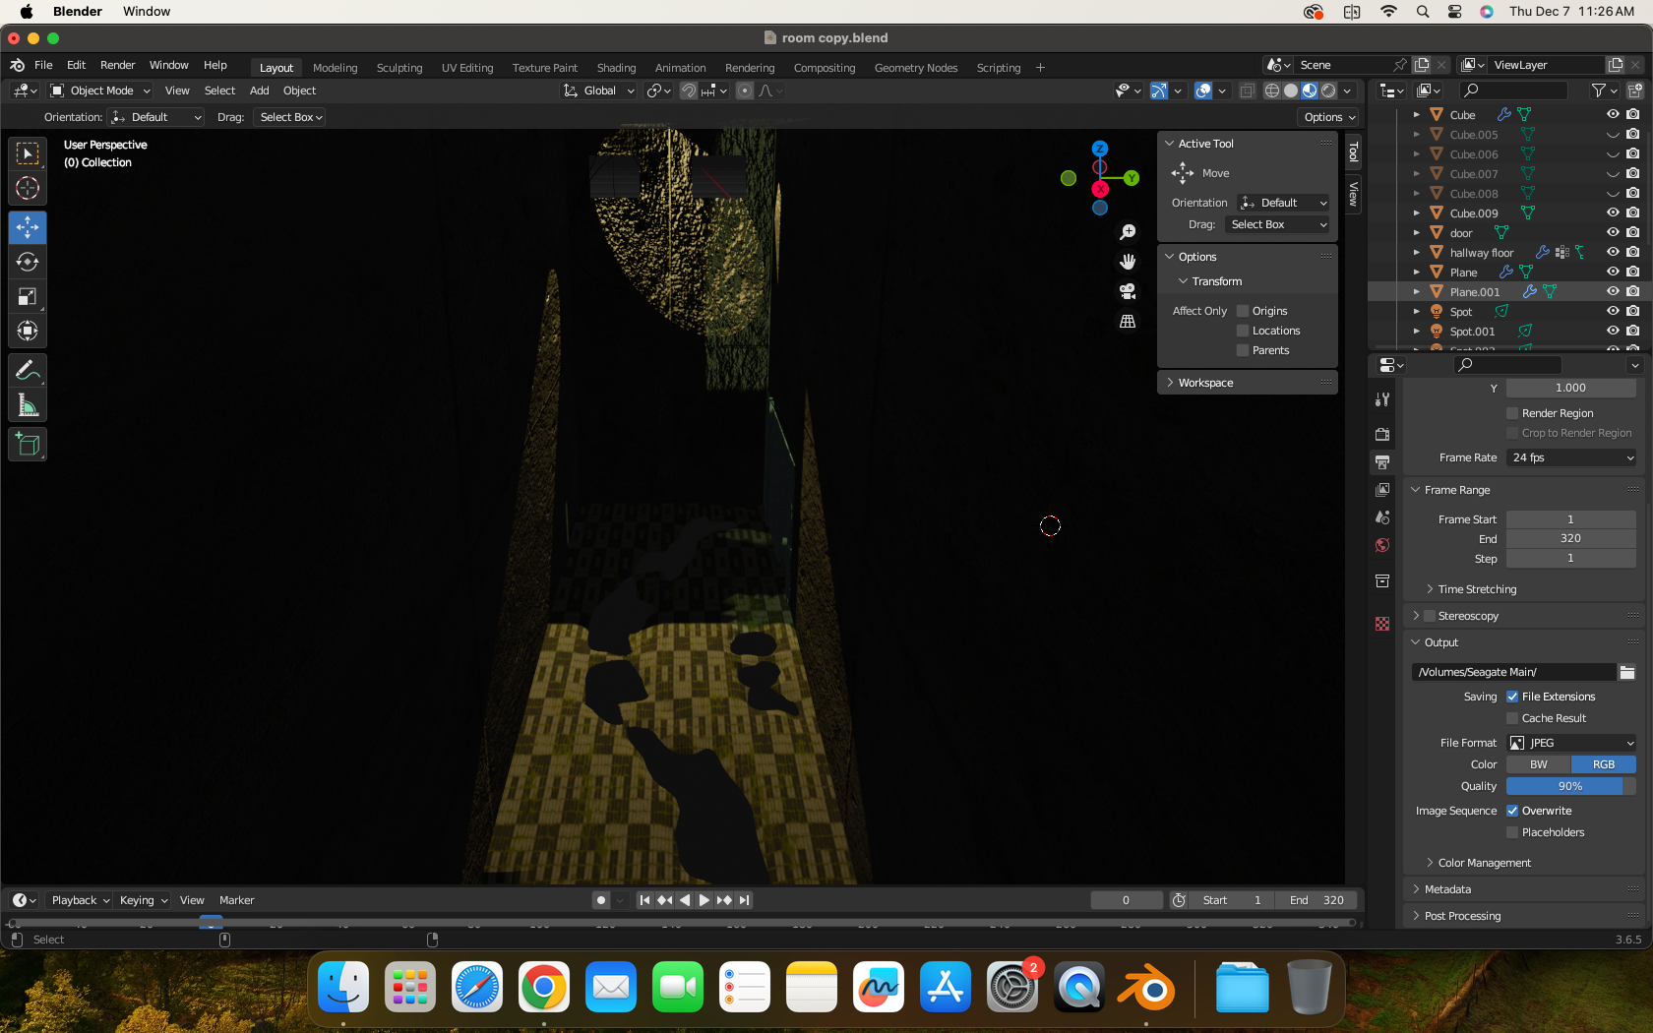Enable Render Region checkbox
This screenshot has height=1033, width=1653.
1512,413
